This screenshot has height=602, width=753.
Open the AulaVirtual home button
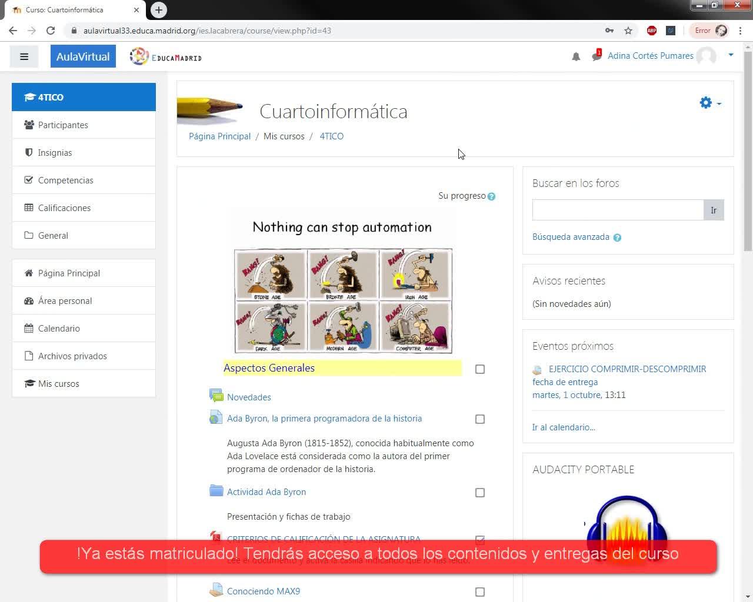click(83, 56)
